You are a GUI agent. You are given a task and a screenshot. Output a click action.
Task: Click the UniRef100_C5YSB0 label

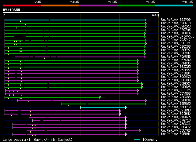[x=176, y=60]
